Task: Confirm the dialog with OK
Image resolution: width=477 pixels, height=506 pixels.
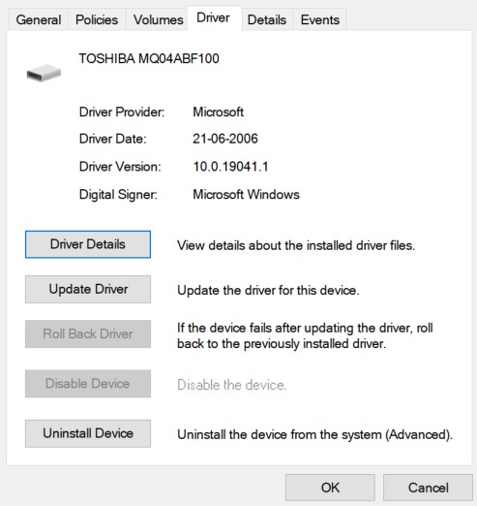Action: pos(330,488)
